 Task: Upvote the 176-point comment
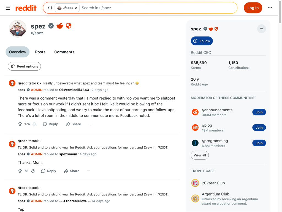[20, 124]
